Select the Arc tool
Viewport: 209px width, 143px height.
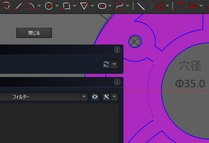click(x=31, y=6)
